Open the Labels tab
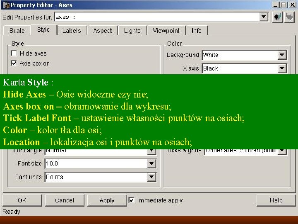Image resolution: width=298 pixels, height=224 pixels. pos(72,30)
